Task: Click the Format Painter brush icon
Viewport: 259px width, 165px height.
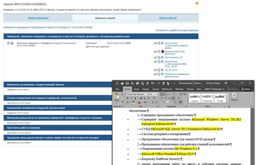Action: [123, 102]
